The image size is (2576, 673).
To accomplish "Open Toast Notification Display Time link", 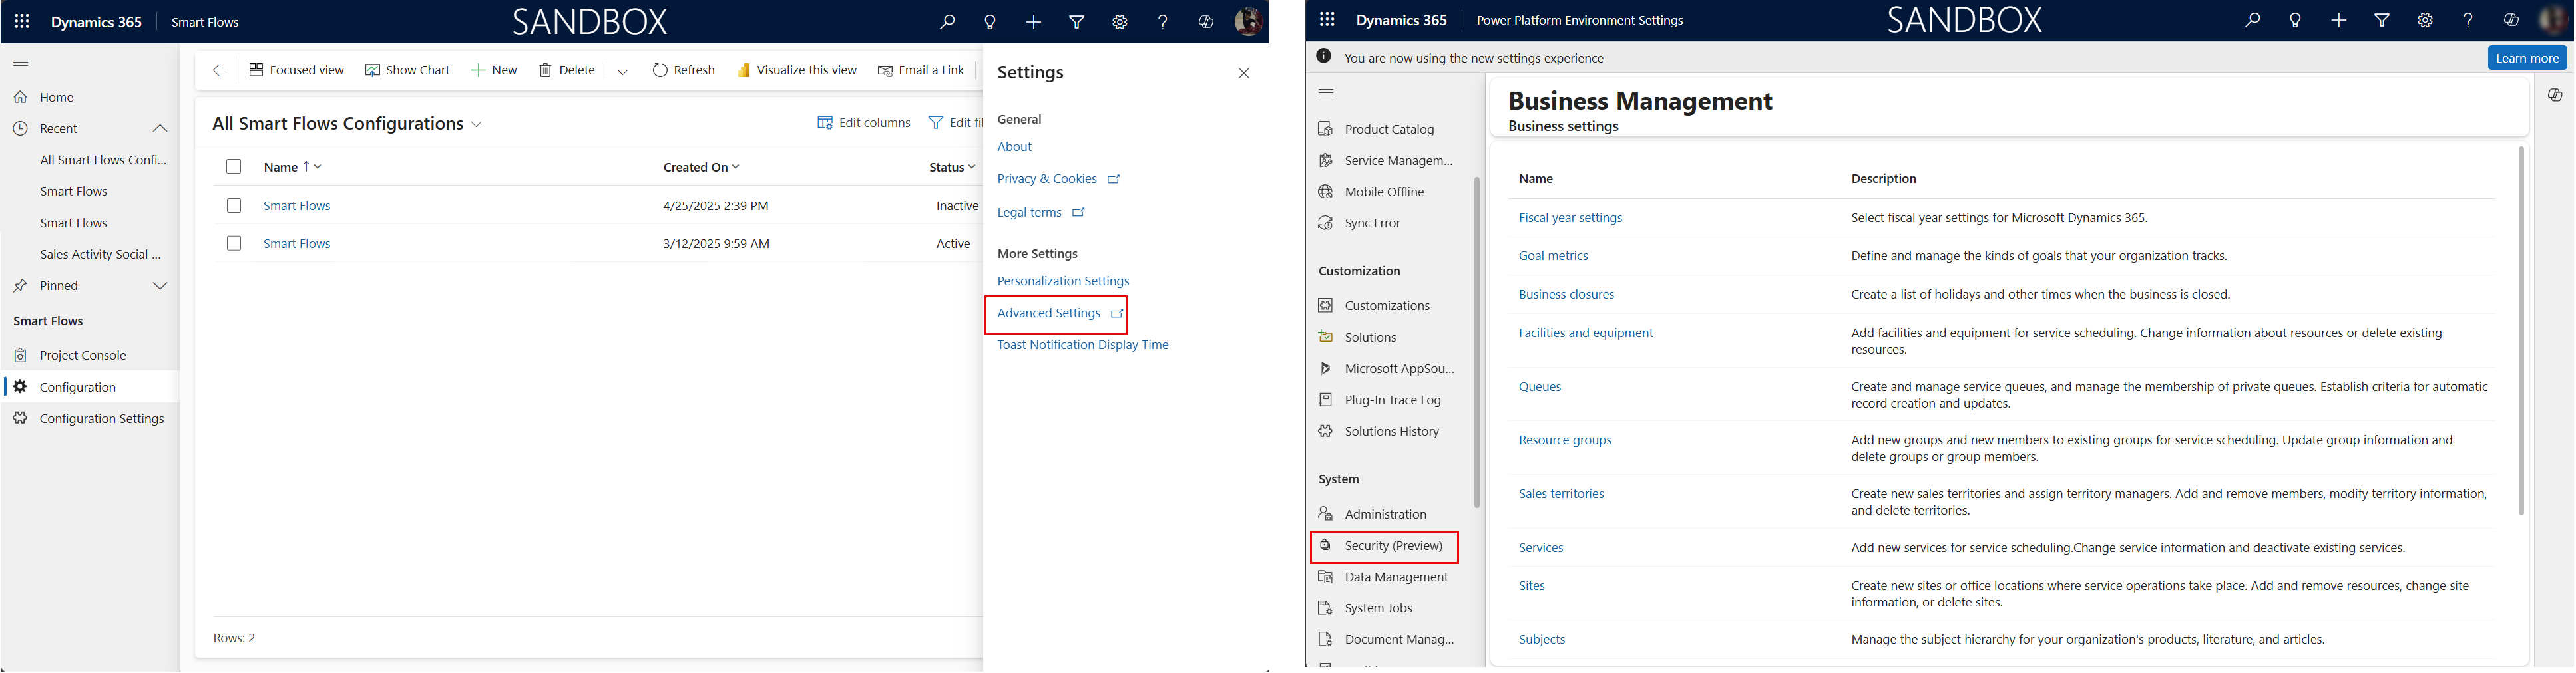I will (x=1083, y=346).
